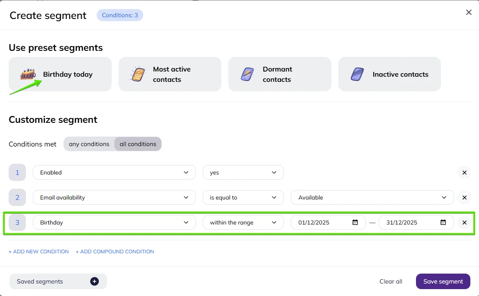
Task: Click the Inactive contacts phone icon
Action: click(357, 74)
